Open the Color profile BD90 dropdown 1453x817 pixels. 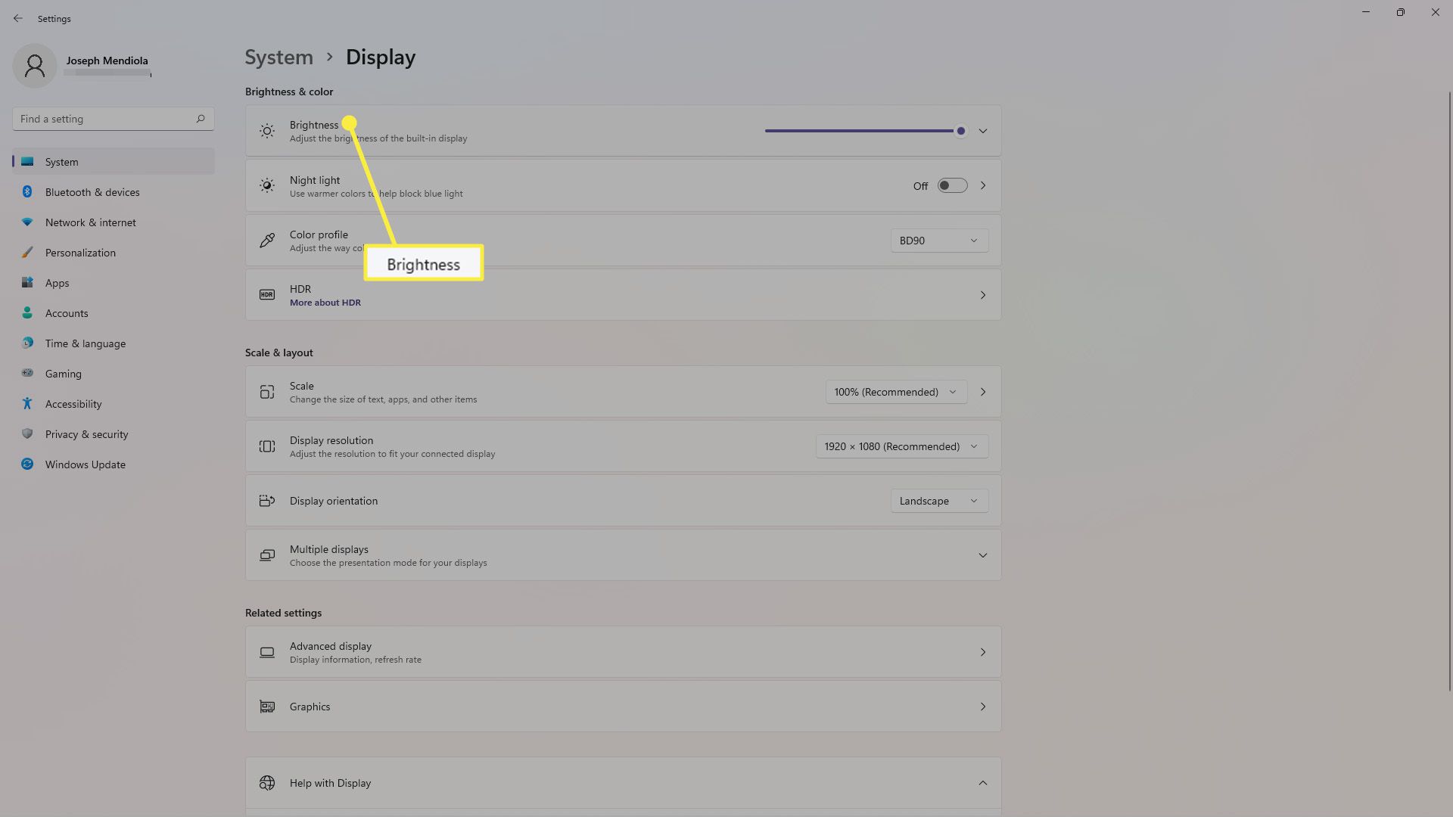[x=939, y=241]
